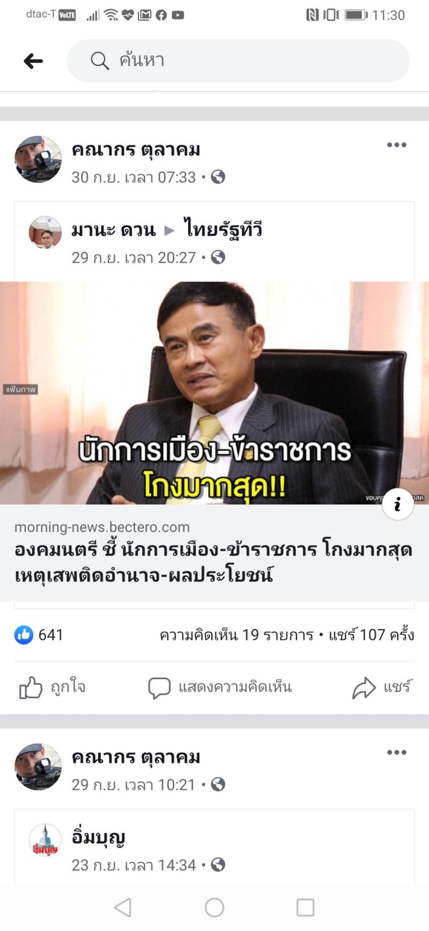The image size is (429, 931).
Task: View ความคิดเห็น 19 รายการ comments
Action: pos(236,635)
